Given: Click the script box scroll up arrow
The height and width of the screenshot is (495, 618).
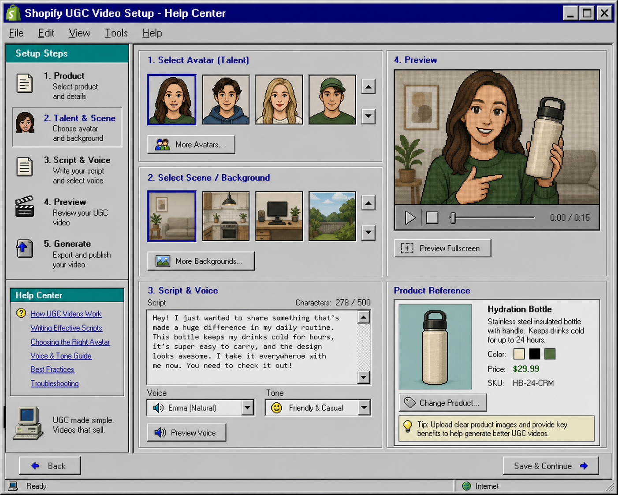Looking at the screenshot, I should (364, 317).
